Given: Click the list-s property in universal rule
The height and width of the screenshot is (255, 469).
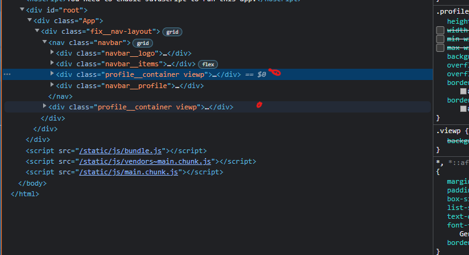Looking at the screenshot, I should (x=458, y=207).
